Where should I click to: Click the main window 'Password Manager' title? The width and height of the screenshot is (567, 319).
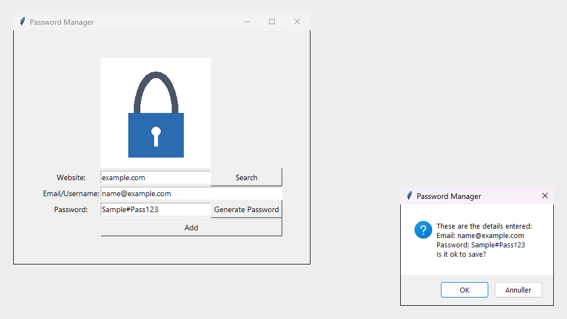pyautogui.click(x=62, y=22)
